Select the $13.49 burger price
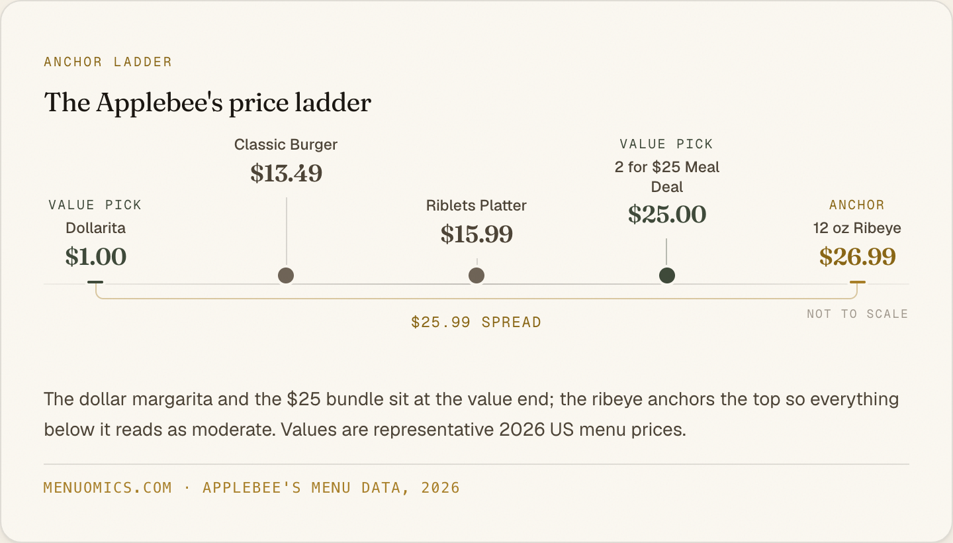Screen dimensions: 953x543 [x=286, y=173]
